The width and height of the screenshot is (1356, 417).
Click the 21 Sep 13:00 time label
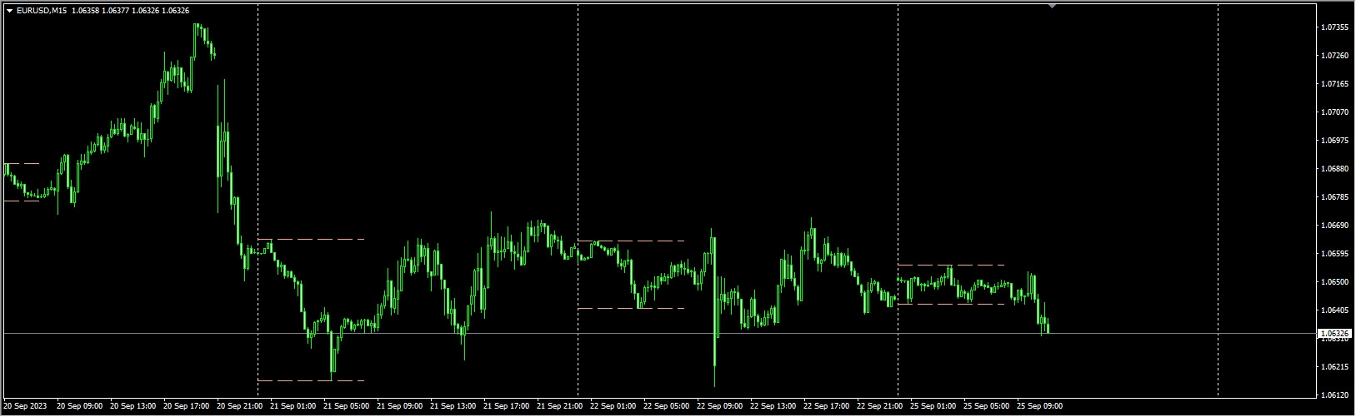point(453,407)
